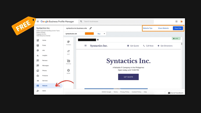Click the preview vertical scrollbar
This screenshot has width=201, height=113.
pos(182,44)
